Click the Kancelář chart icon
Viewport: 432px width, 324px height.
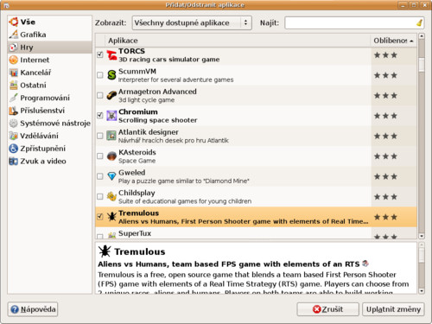click(14, 73)
